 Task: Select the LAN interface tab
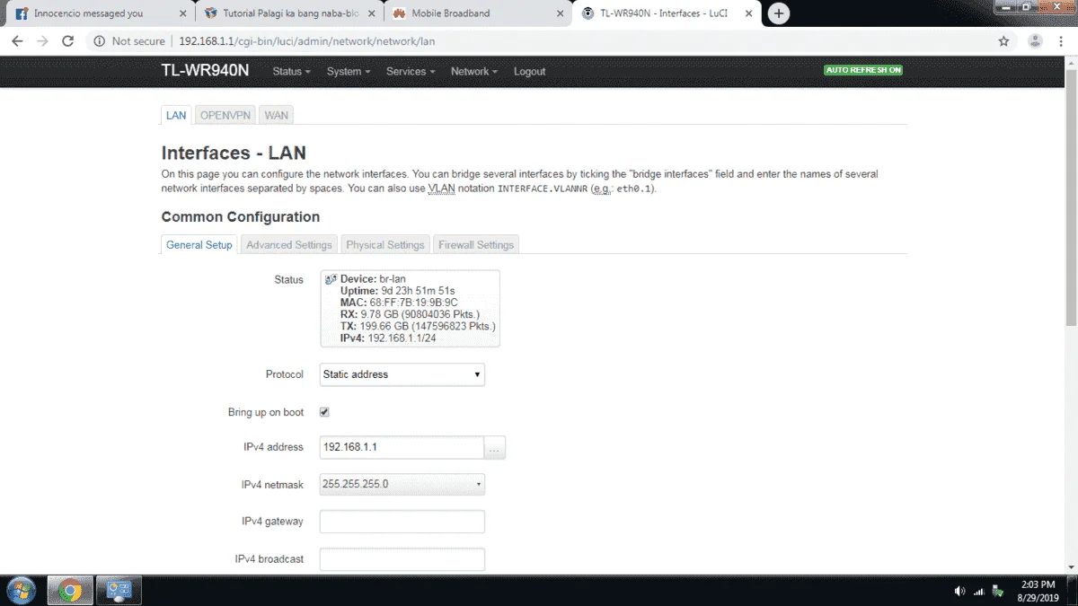click(x=176, y=115)
